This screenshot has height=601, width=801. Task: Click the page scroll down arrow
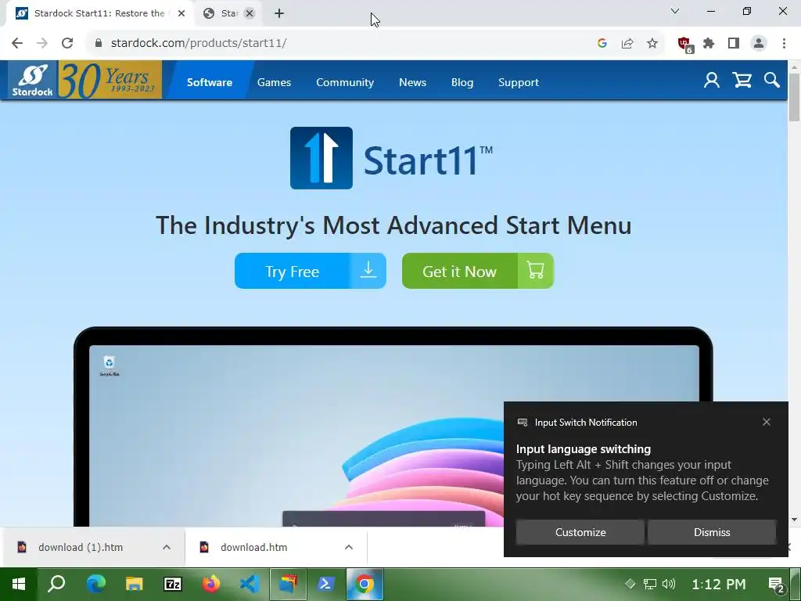coord(794,520)
